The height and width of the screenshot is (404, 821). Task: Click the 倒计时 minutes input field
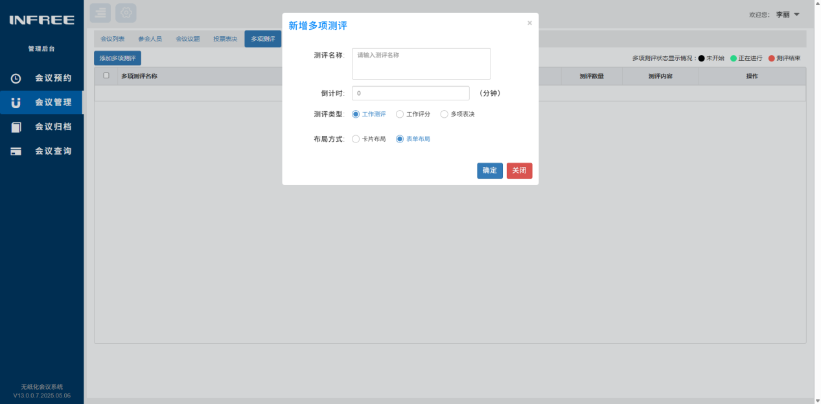[411, 93]
